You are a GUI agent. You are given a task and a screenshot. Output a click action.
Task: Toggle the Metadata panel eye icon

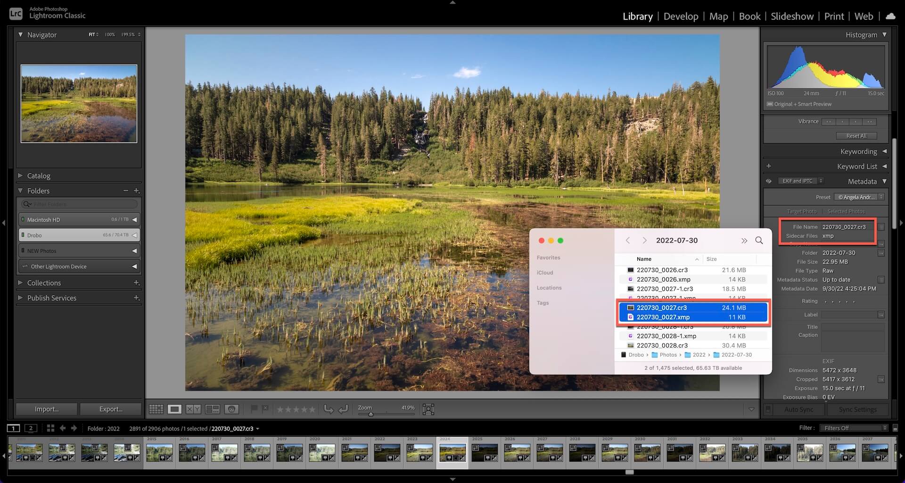[769, 181]
